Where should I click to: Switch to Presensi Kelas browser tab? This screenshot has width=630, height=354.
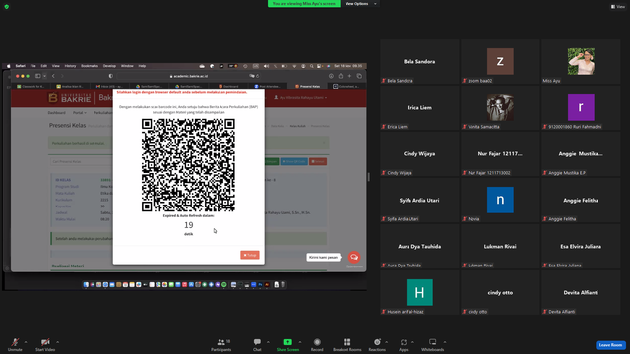point(308,86)
